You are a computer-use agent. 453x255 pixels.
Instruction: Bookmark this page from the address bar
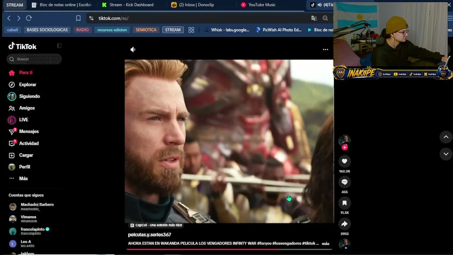(x=78, y=18)
